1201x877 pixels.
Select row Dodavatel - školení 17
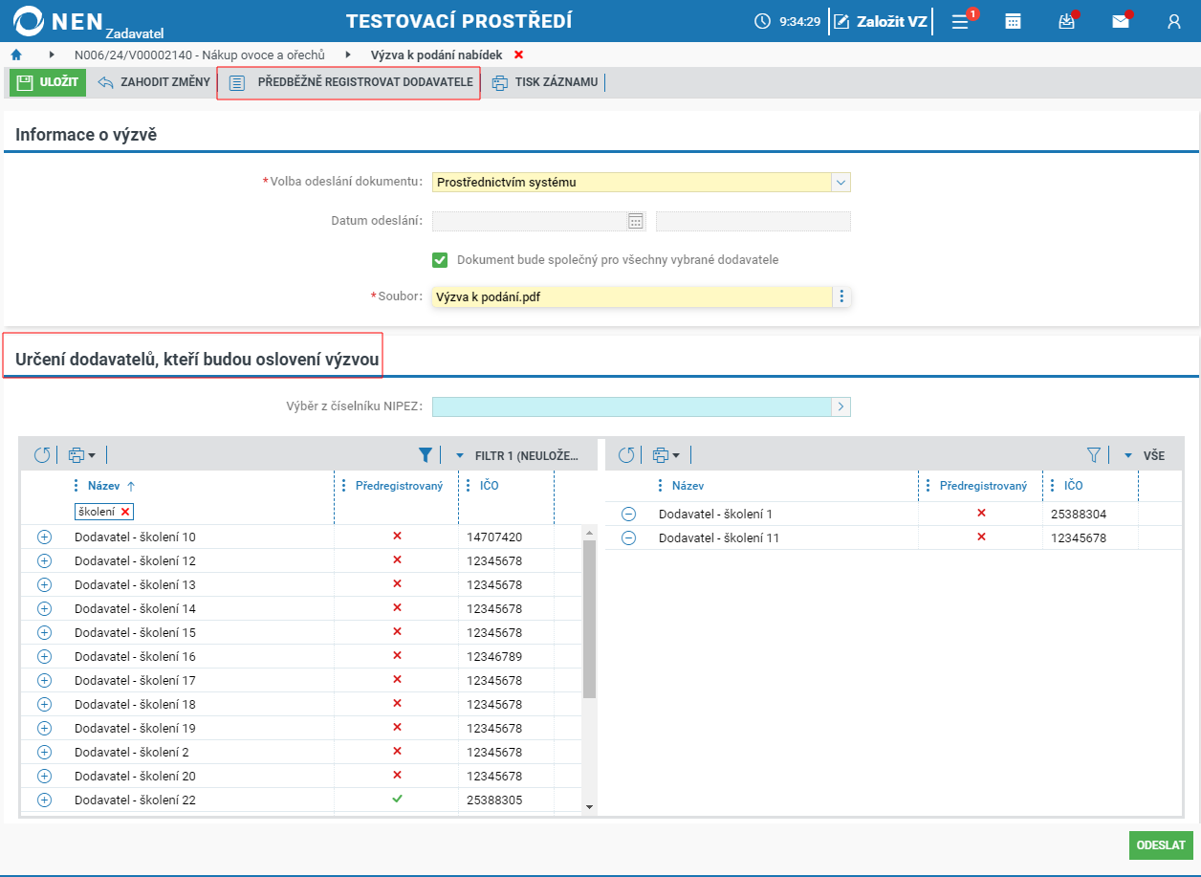tap(301, 680)
